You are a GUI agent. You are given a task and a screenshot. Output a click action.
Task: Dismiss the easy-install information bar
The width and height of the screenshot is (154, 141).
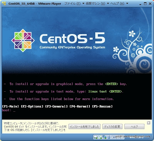point(149,123)
